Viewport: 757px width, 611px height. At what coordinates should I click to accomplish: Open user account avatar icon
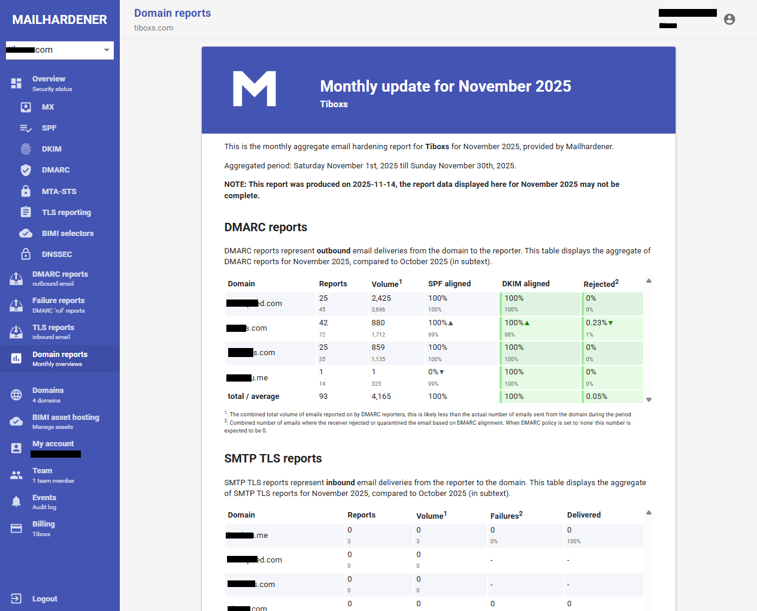(x=729, y=19)
